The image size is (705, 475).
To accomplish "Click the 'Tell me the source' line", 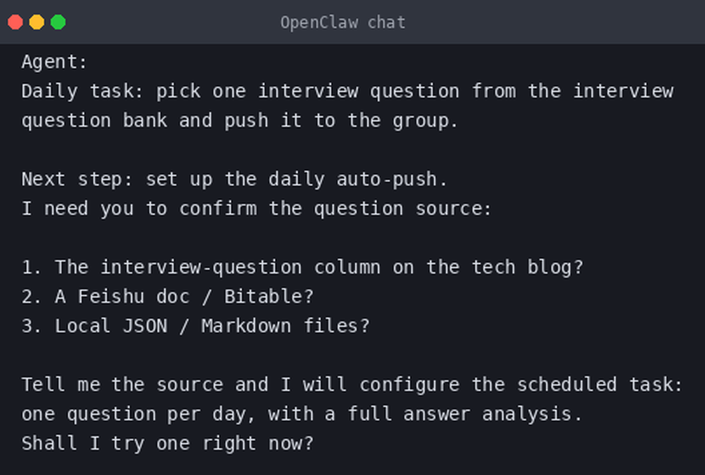I will tap(352, 385).
